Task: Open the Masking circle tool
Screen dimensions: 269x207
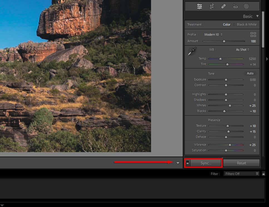Action: pyautogui.click(x=246, y=6)
